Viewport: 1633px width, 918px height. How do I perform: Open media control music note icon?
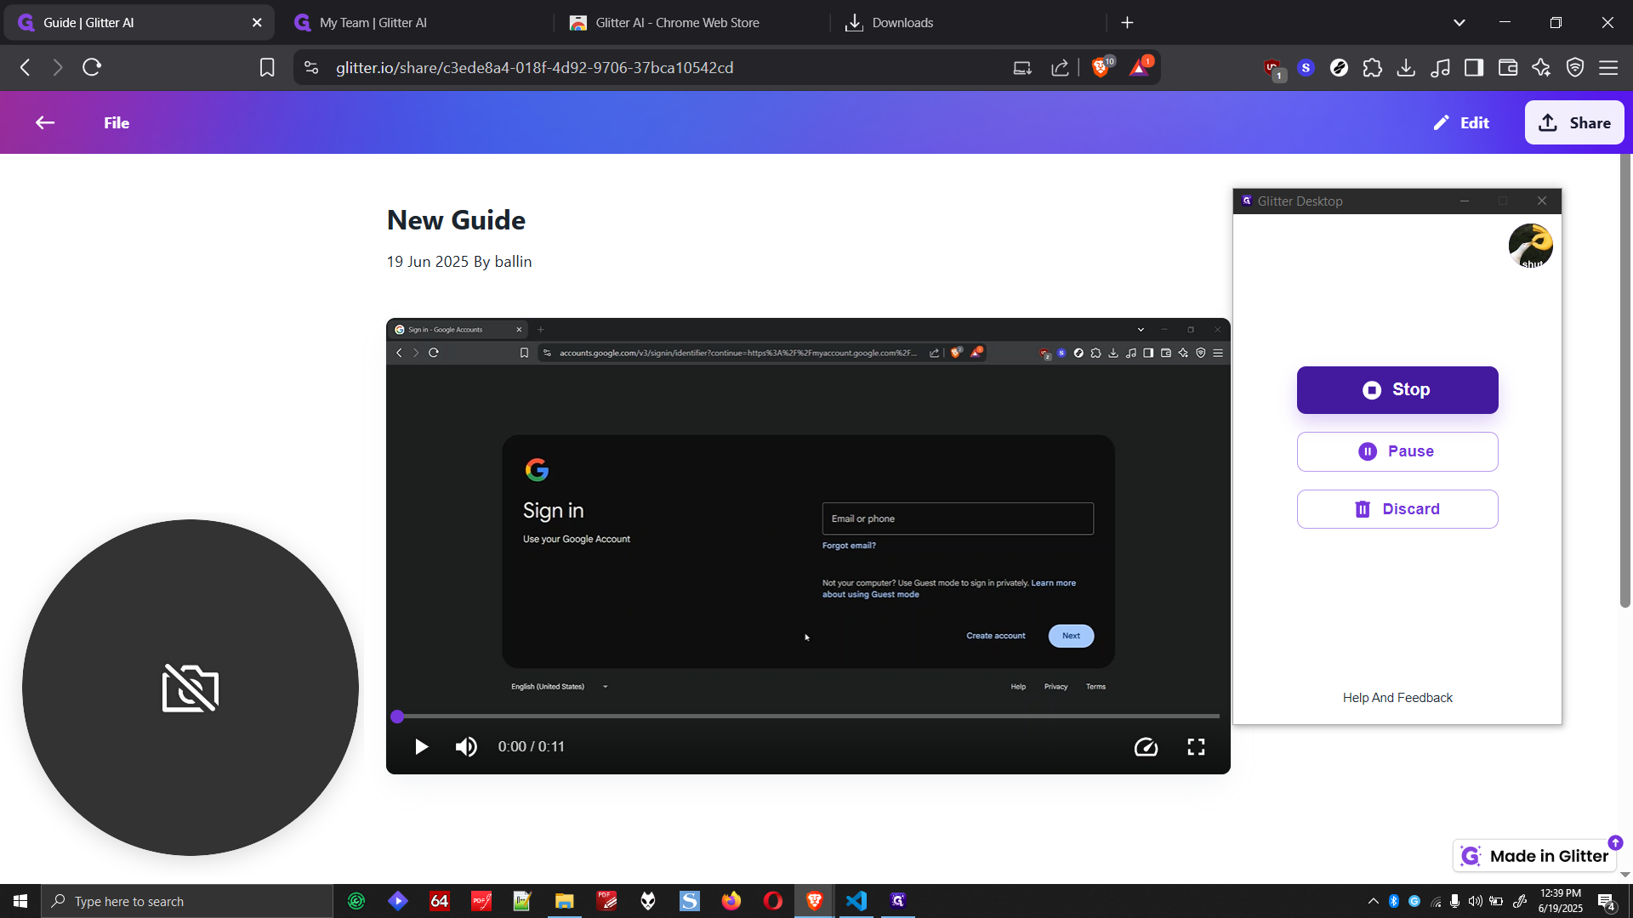1440,68
